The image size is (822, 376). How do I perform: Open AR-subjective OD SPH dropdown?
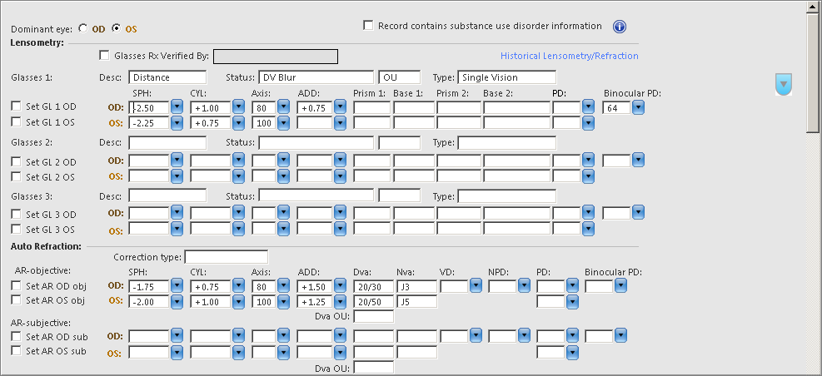pos(177,336)
